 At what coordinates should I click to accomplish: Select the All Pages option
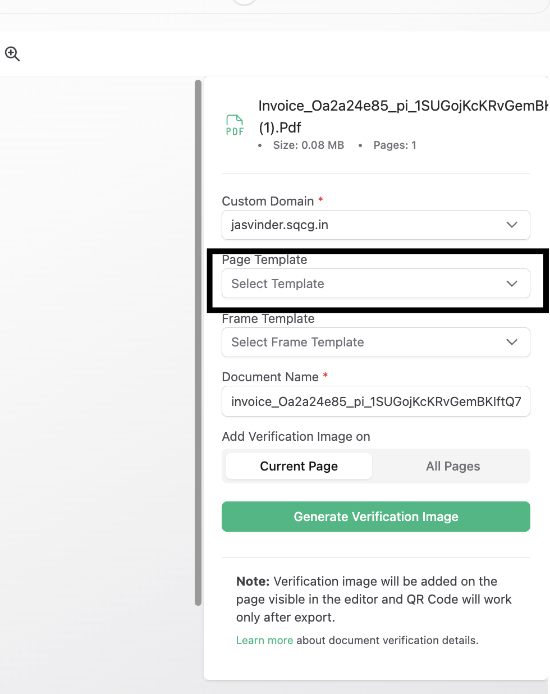453,466
